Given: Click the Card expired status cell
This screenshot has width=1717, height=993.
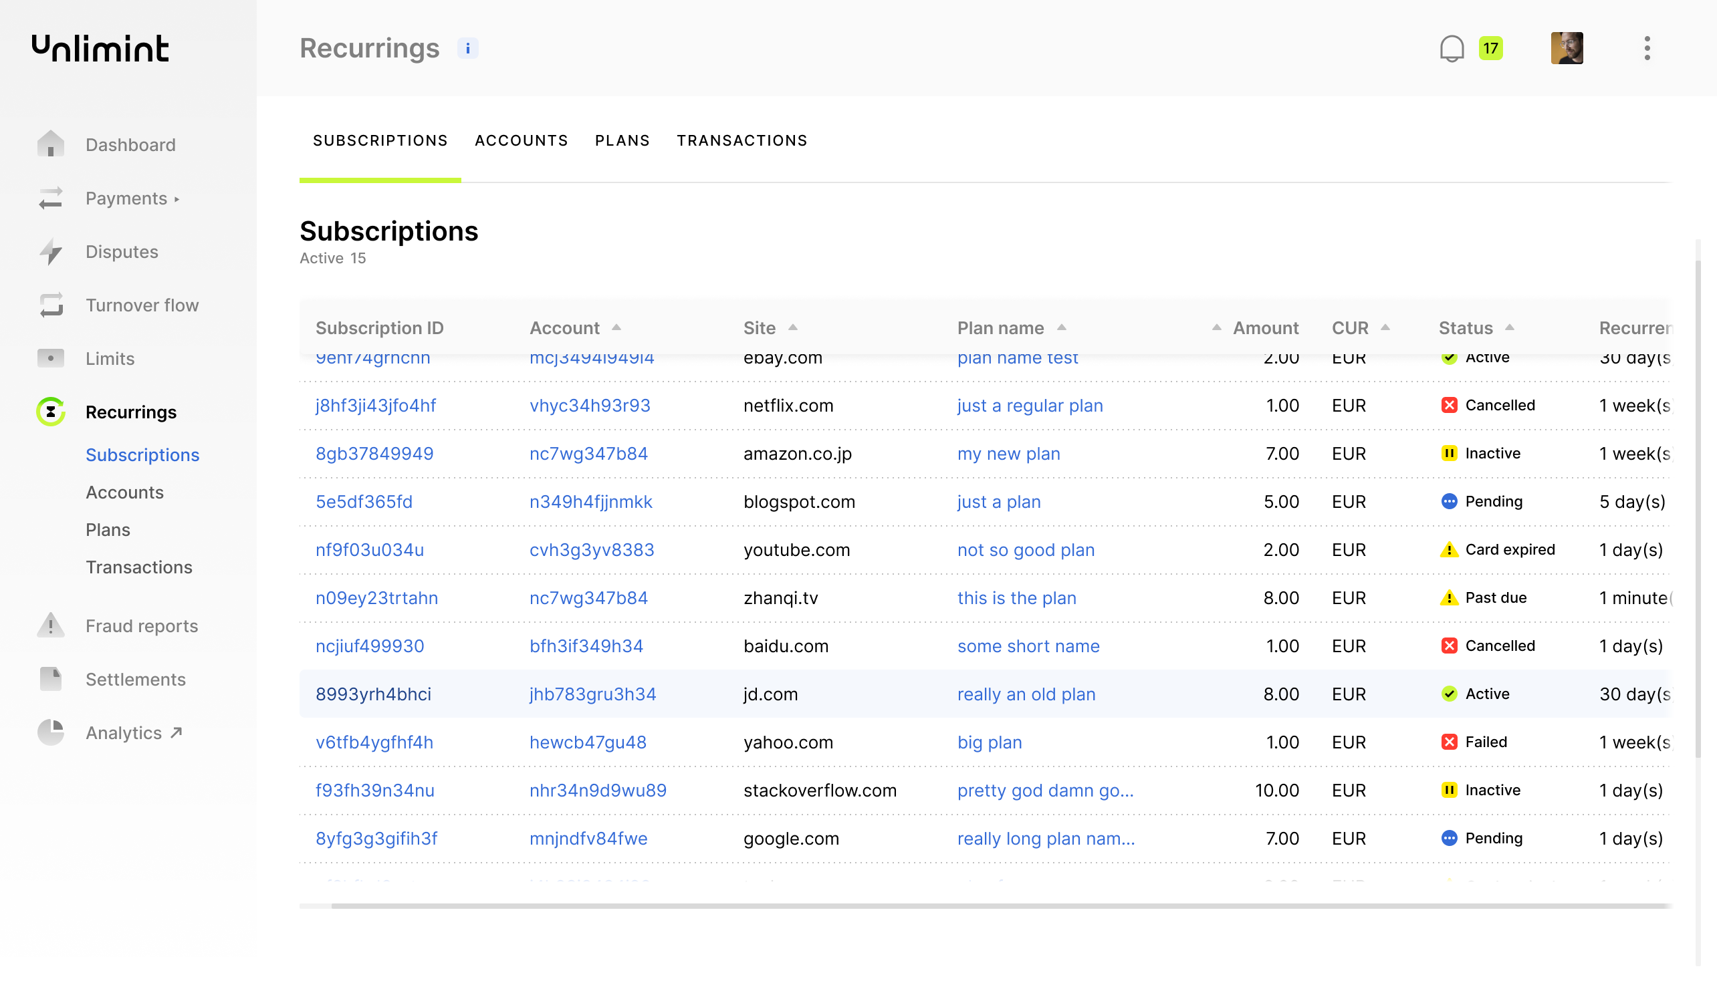Looking at the screenshot, I should (1498, 549).
